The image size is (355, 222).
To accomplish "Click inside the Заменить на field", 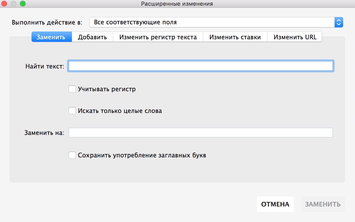I will [x=201, y=132].
